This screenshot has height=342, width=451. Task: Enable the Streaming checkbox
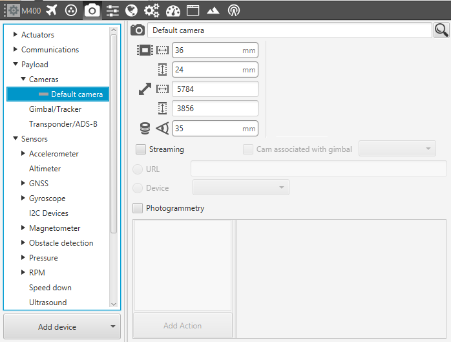click(141, 149)
